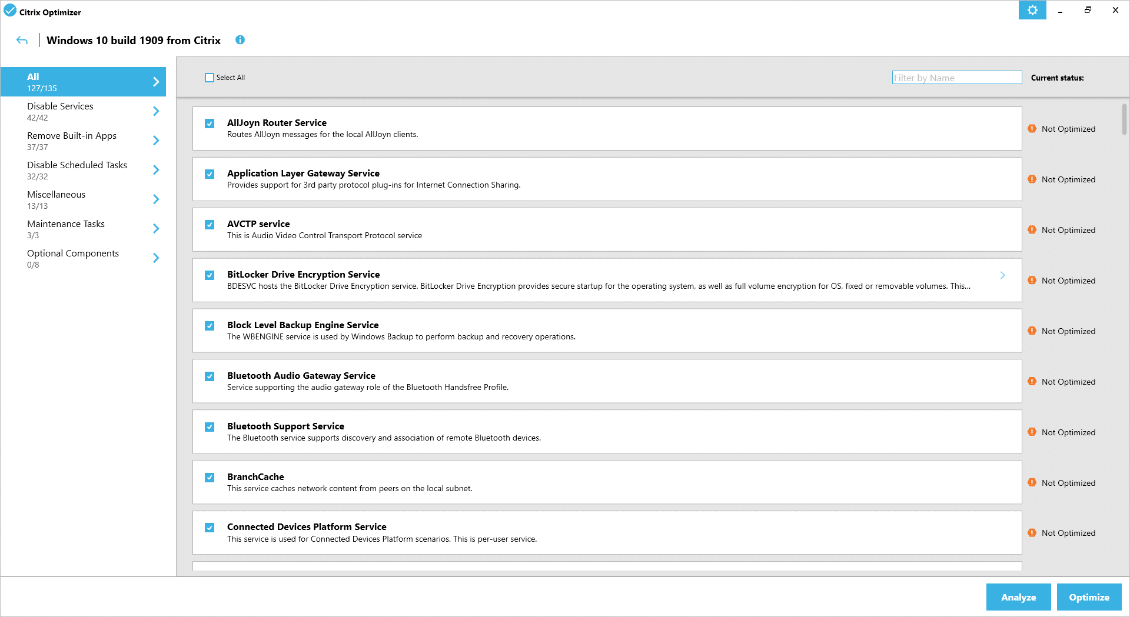The image size is (1130, 617).
Task: Open the Optional Components category
Action: pos(83,258)
